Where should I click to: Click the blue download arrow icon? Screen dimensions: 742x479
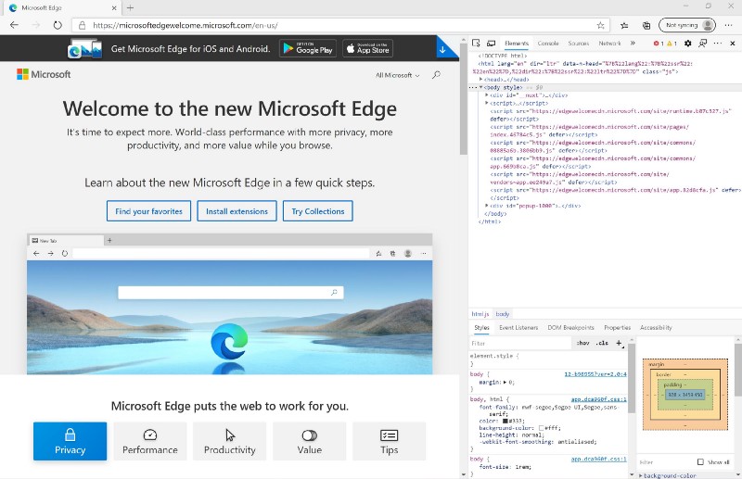(442, 48)
